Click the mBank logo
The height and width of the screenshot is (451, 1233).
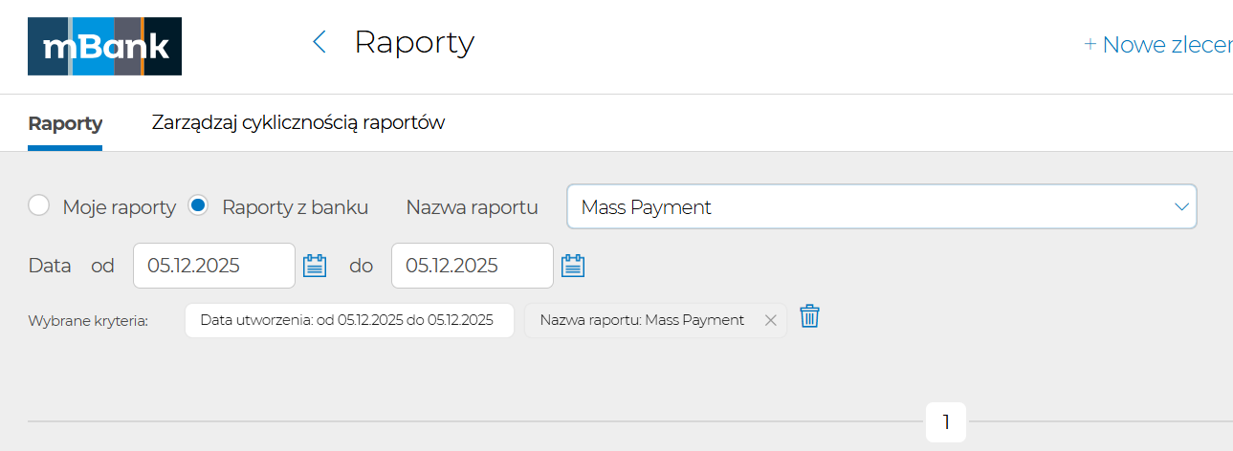click(104, 46)
